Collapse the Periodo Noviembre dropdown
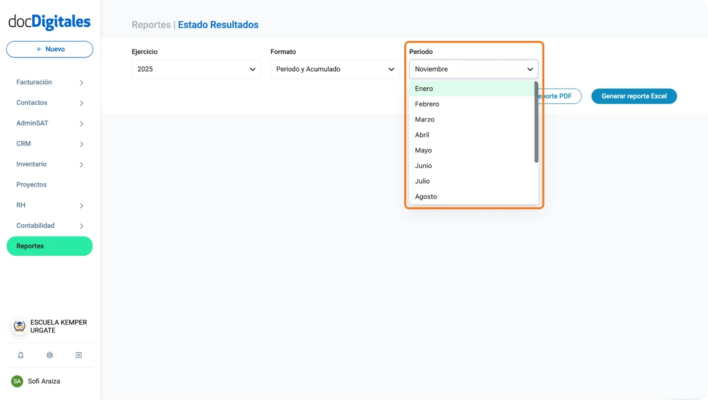The height and width of the screenshot is (400, 708). [x=474, y=69]
